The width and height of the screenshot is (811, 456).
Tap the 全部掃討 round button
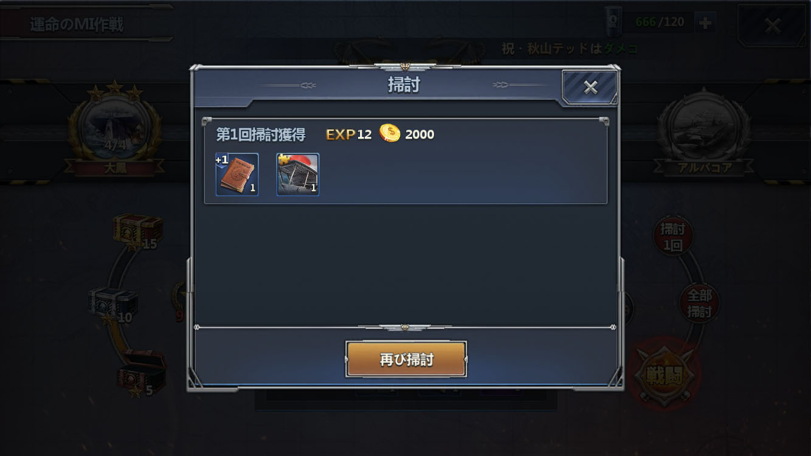pos(699,303)
